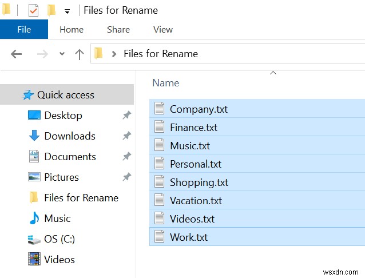Select the Company.txt file
Viewport: 365px width, 278px height.
(257, 109)
